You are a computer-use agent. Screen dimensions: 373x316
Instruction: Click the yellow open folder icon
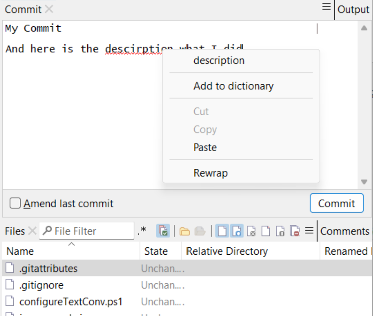coord(185,231)
